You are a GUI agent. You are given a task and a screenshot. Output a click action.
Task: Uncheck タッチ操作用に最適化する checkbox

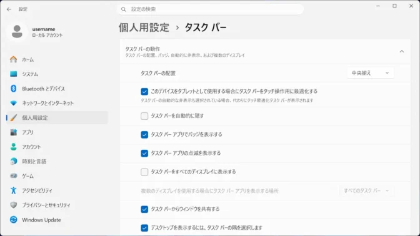144,92
